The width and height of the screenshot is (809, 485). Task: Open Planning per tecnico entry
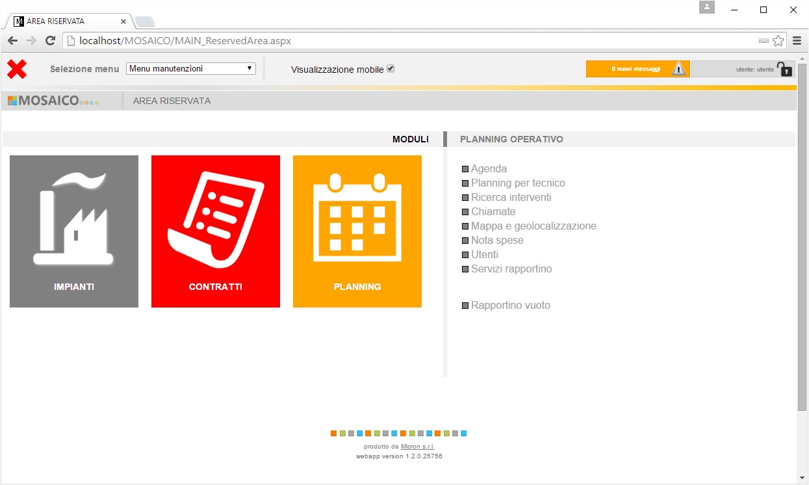[x=518, y=183]
